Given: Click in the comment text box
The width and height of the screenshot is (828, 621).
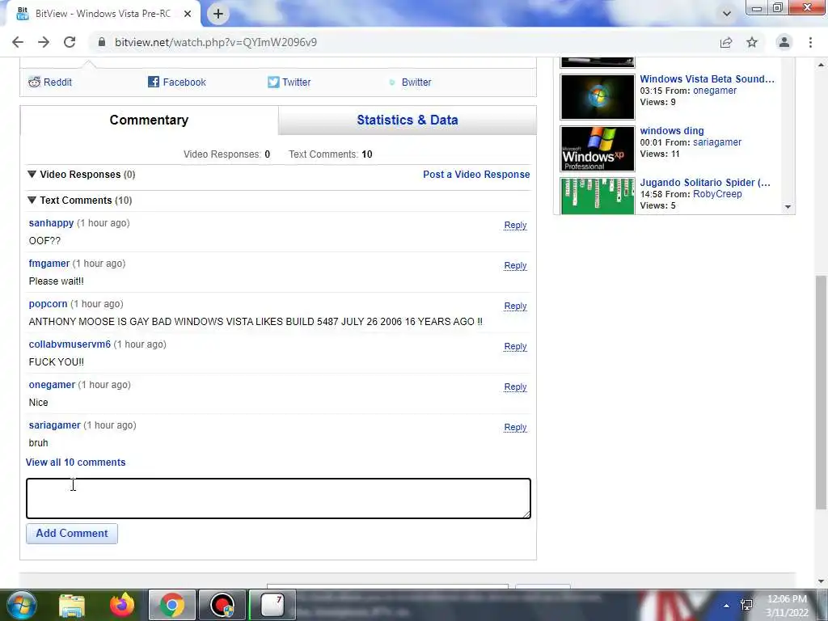Looking at the screenshot, I should (278, 498).
